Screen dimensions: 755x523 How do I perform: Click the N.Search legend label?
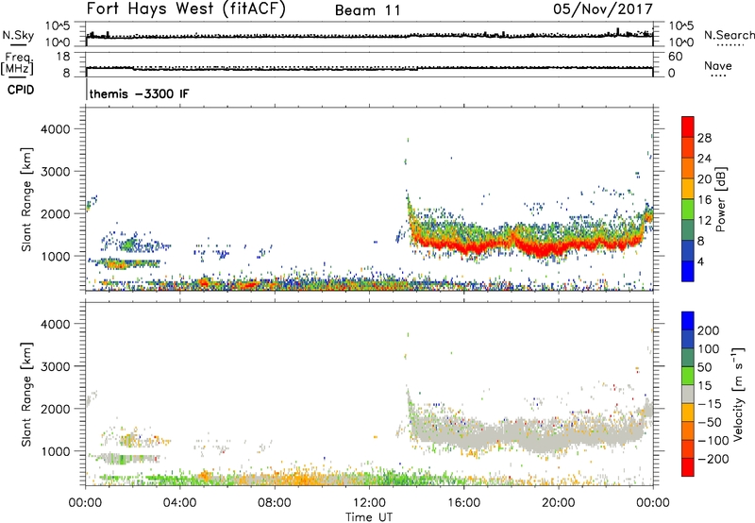(x=729, y=35)
